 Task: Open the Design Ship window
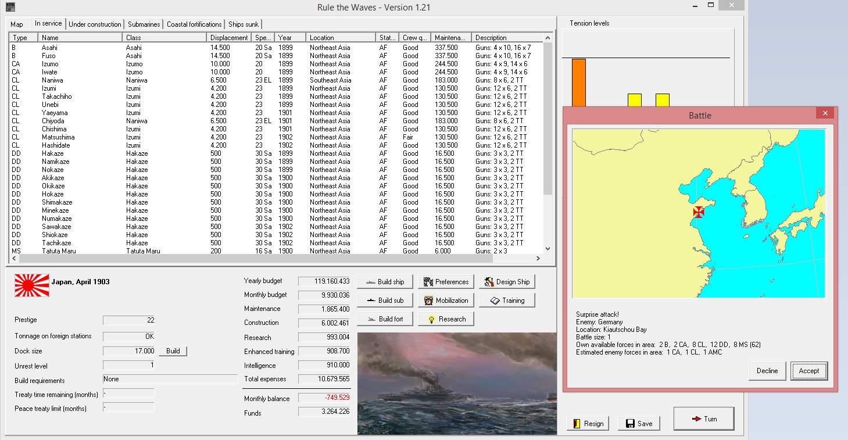pyautogui.click(x=507, y=282)
